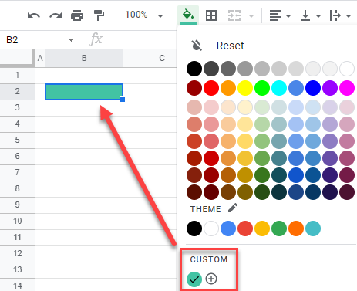The height and width of the screenshot is (291, 357).
Task: Choose the cyan swatch
Action: [279, 88]
